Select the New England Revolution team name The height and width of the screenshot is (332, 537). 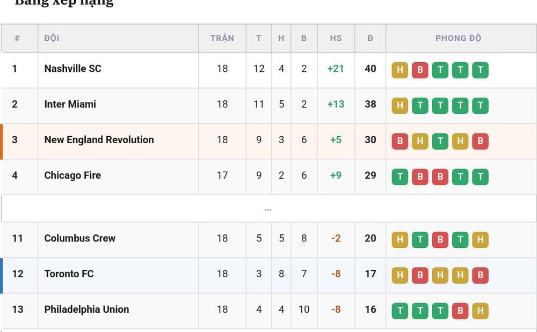(99, 140)
